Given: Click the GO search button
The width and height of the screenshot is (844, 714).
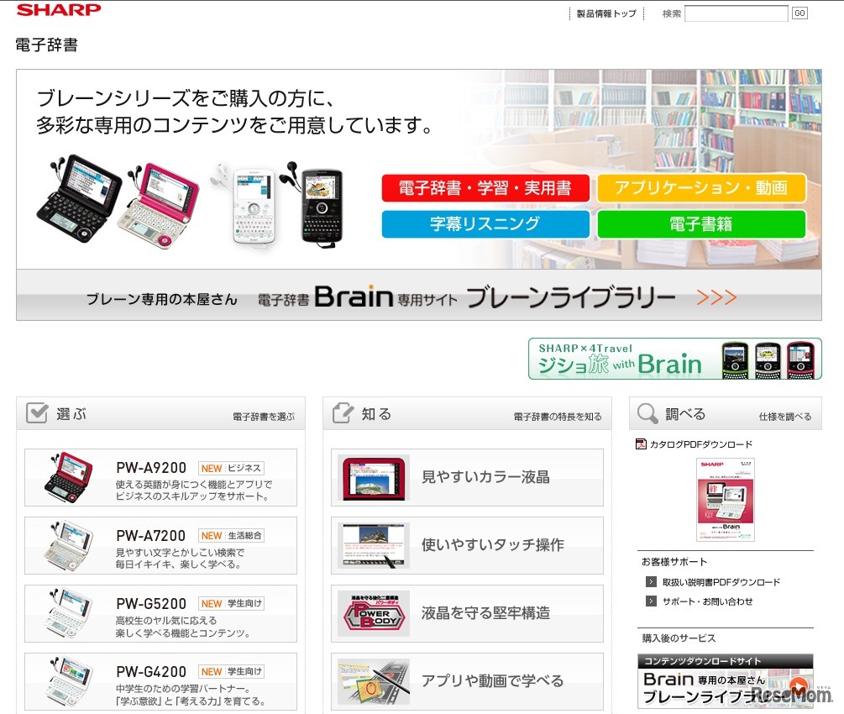Looking at the screenshot, I should click(799, 13).
